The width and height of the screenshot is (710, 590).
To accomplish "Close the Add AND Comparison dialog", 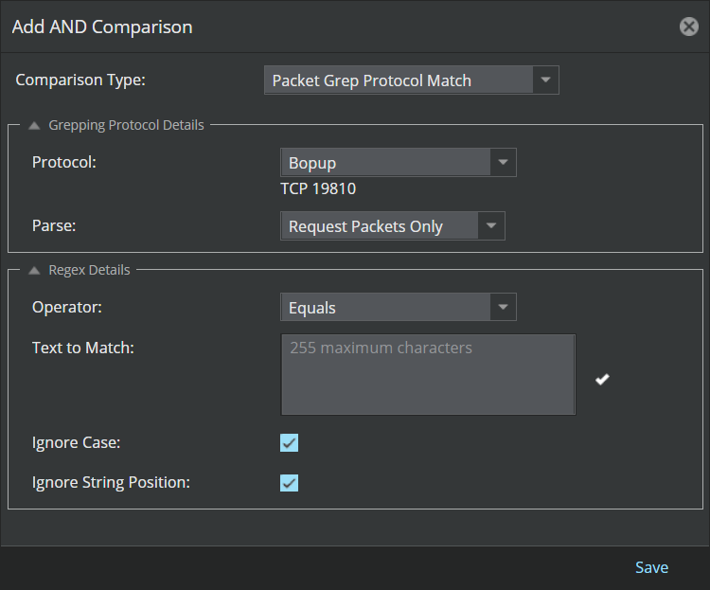I will point(689,27).
